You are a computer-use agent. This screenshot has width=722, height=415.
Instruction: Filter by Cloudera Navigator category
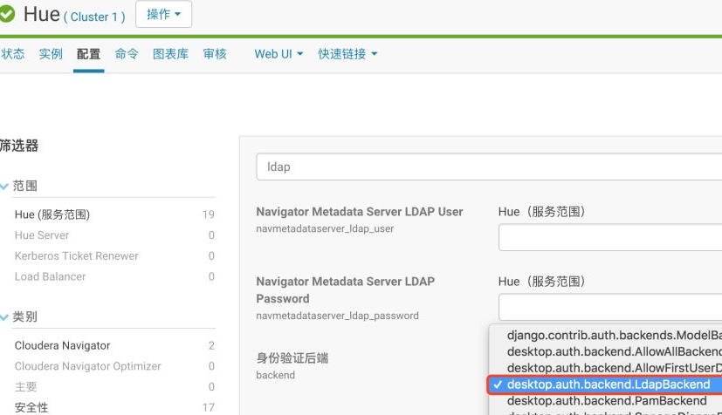[x=114, y=345]
